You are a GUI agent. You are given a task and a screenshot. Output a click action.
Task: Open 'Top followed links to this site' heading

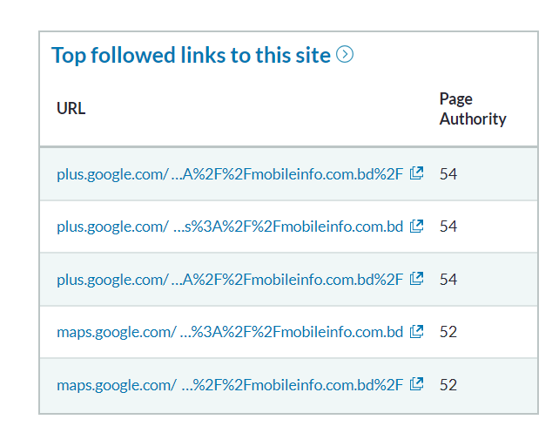tap(191, 55)
